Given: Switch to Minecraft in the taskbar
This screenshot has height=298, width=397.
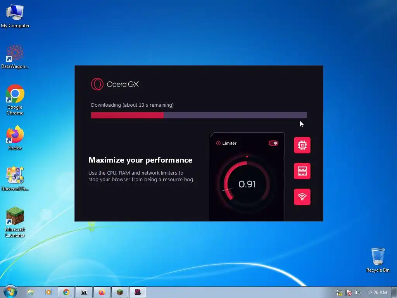Looking at the screenshot, I should click(x=120, y=293).
